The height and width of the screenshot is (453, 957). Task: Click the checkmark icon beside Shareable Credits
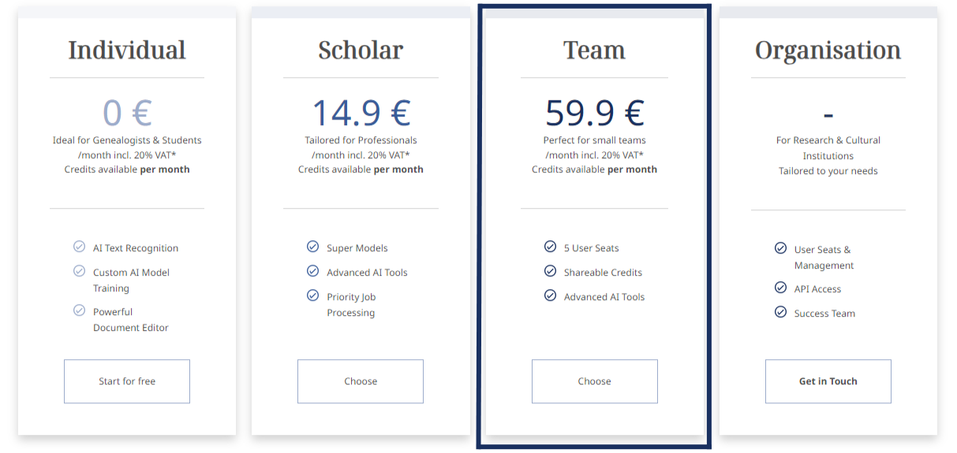(550, 272)
